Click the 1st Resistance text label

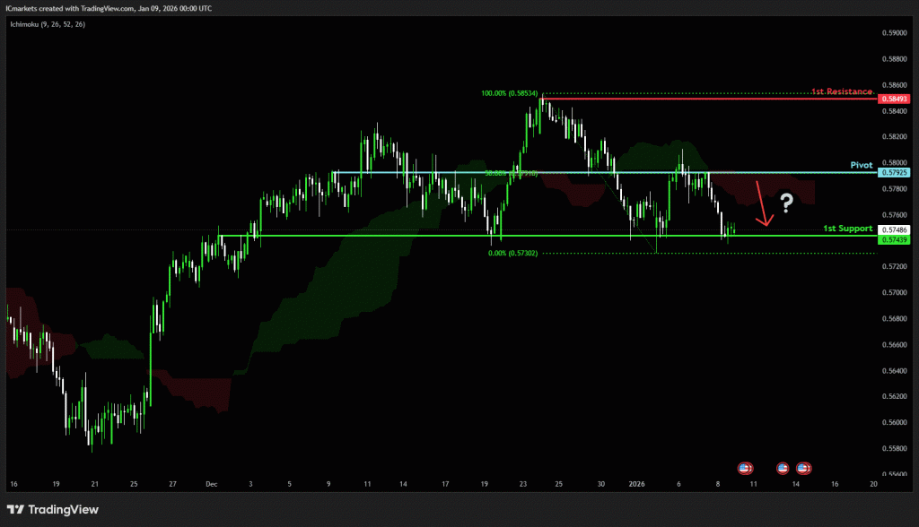pyautogui.click(x=842, y=91)
